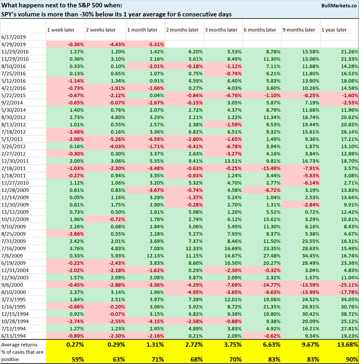Select the '6 months later' column header
The width and height of the screenshot is (359, 364).
pyautogui.click(x=259, y=30)
